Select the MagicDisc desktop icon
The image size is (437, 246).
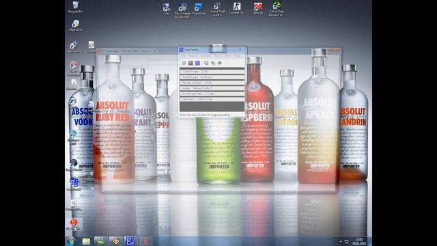click(x=75, y=25)
